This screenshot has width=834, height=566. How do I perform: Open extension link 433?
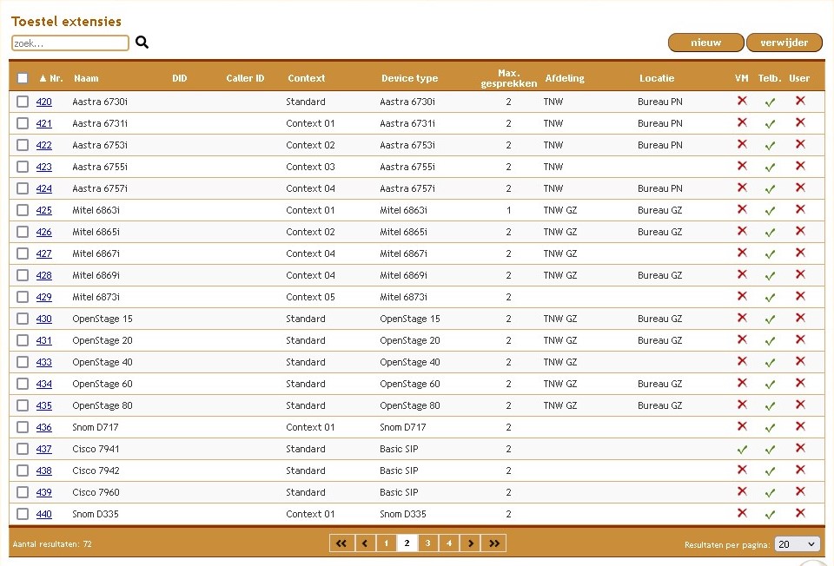click(x=43, y=362)
